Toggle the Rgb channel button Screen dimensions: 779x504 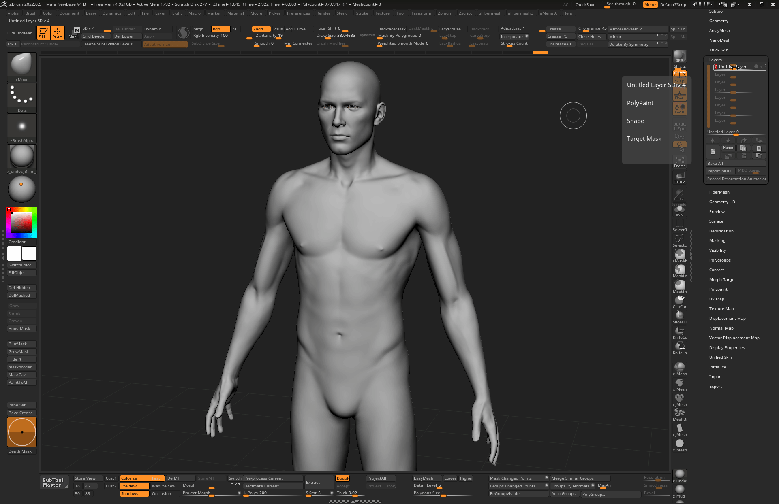(220, 29)
